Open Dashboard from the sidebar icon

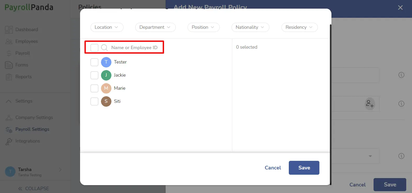(x=9, y=30)
